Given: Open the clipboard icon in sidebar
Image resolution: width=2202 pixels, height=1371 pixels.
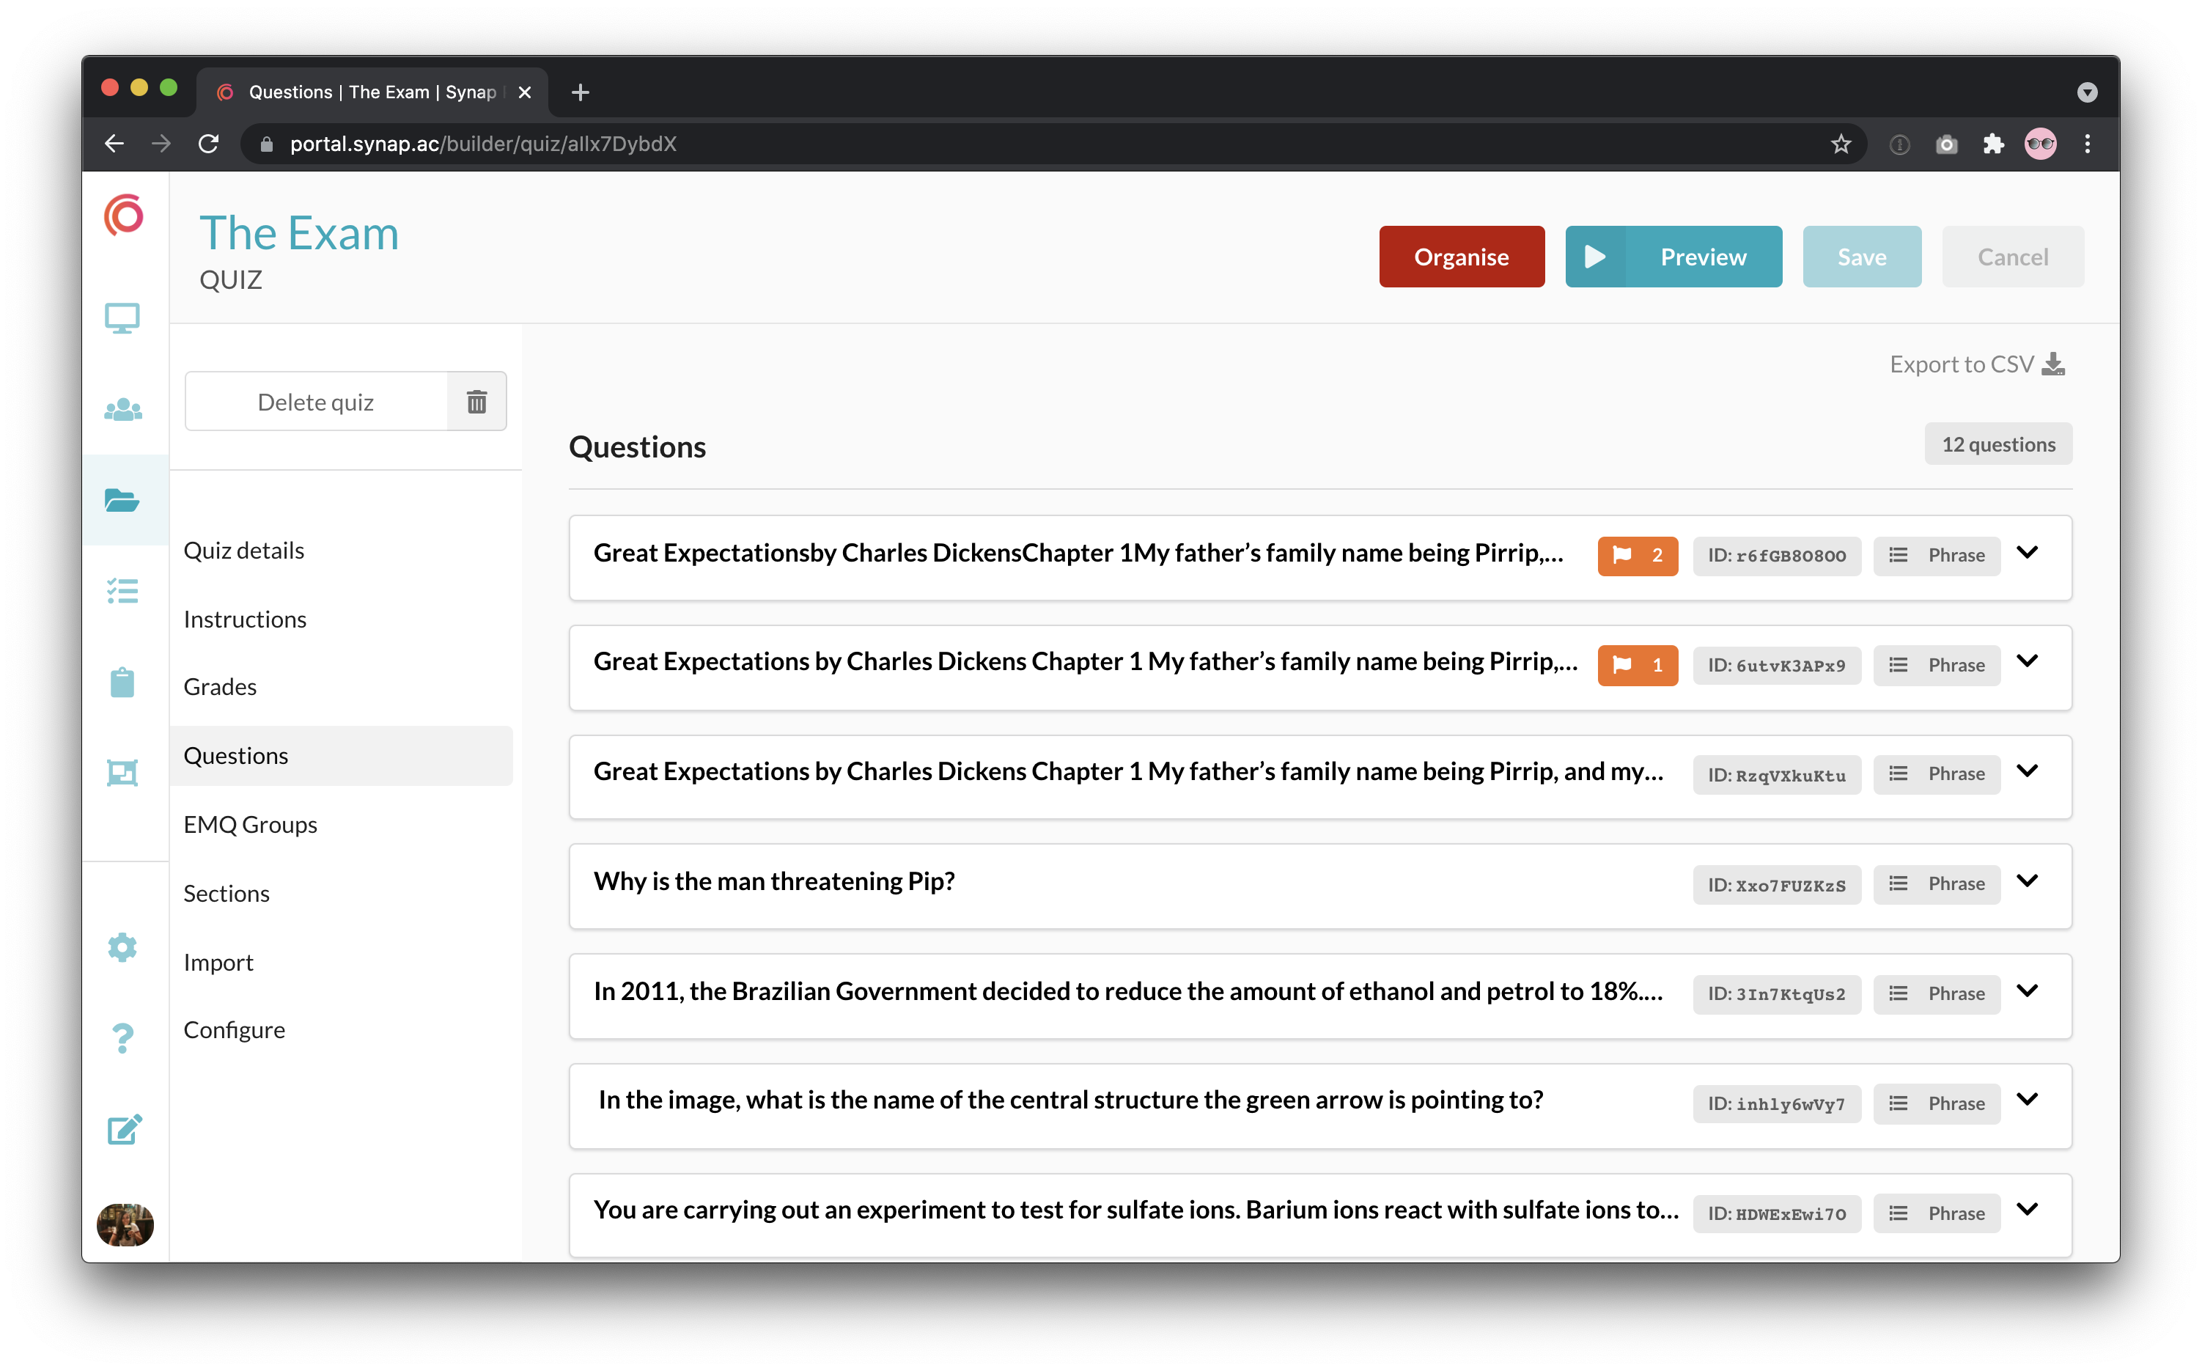Looking at the screenshot, I should pos(122,682).
